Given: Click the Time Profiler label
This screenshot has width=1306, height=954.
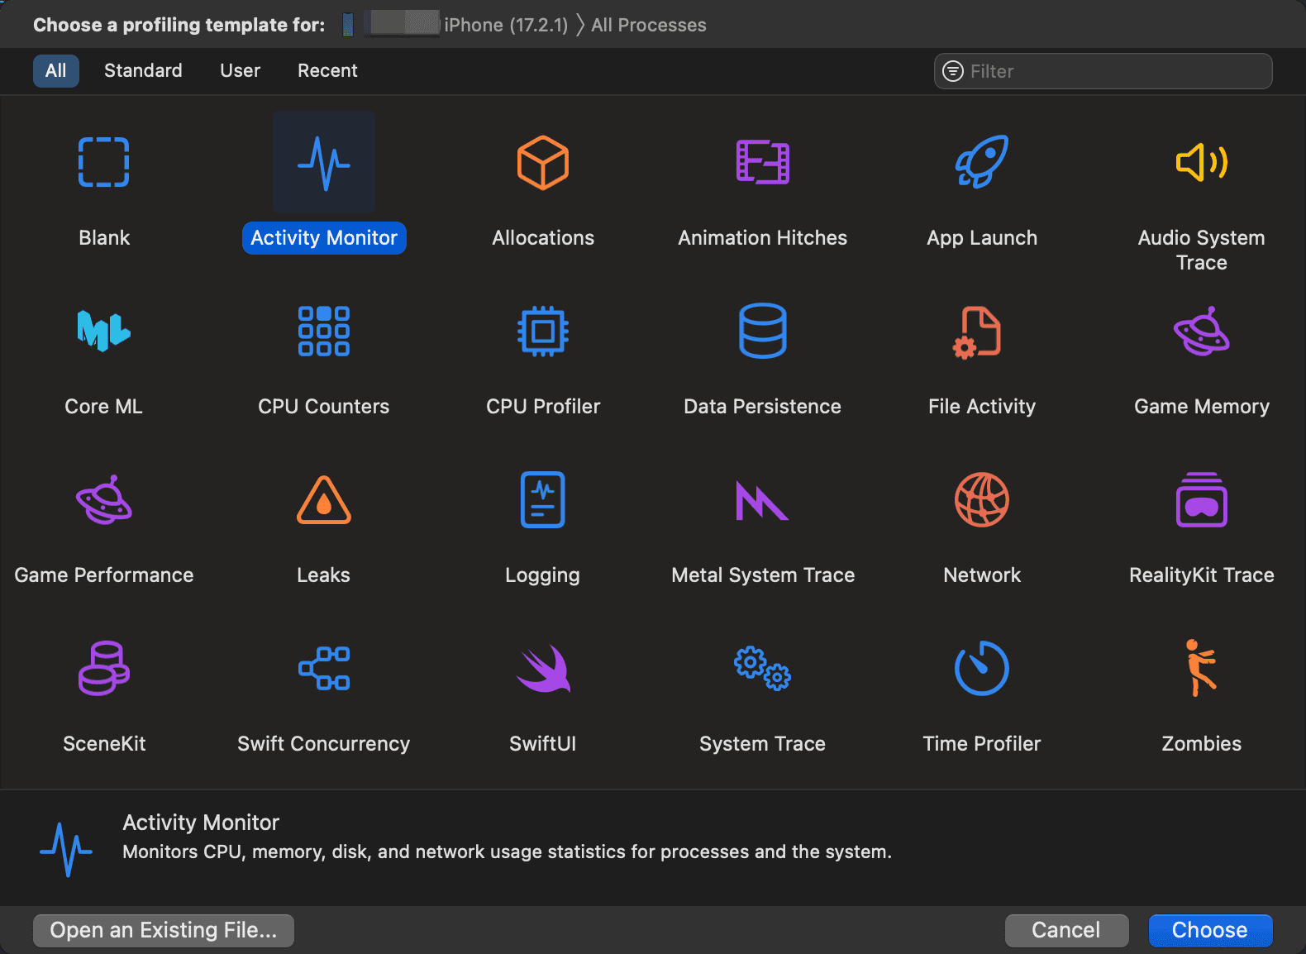Looking at the screenshot, I should click(x=982, y=744).
